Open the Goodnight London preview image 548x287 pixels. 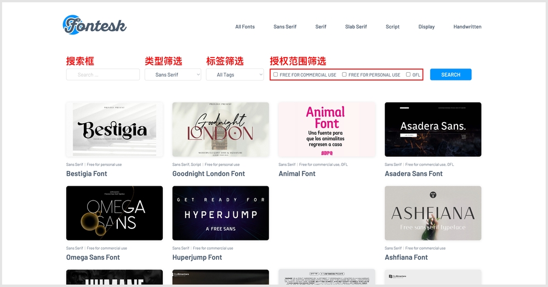(220, 129)
